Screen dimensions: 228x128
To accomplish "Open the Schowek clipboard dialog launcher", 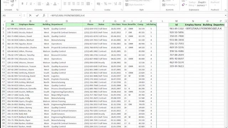I will [x=17, y=10].
